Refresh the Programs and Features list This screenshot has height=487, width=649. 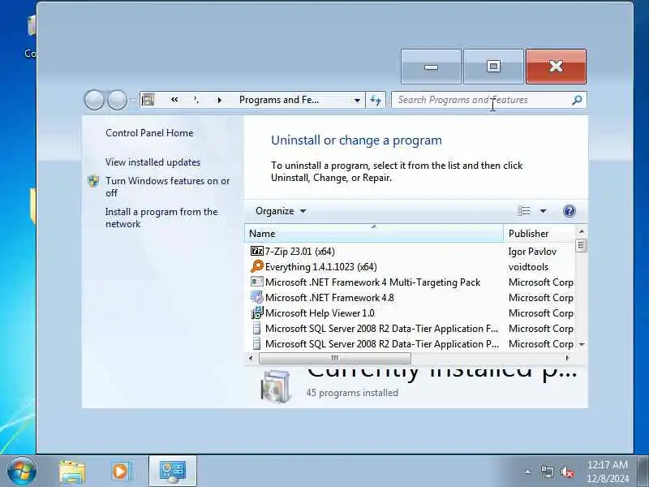click(x=376, y=100)
